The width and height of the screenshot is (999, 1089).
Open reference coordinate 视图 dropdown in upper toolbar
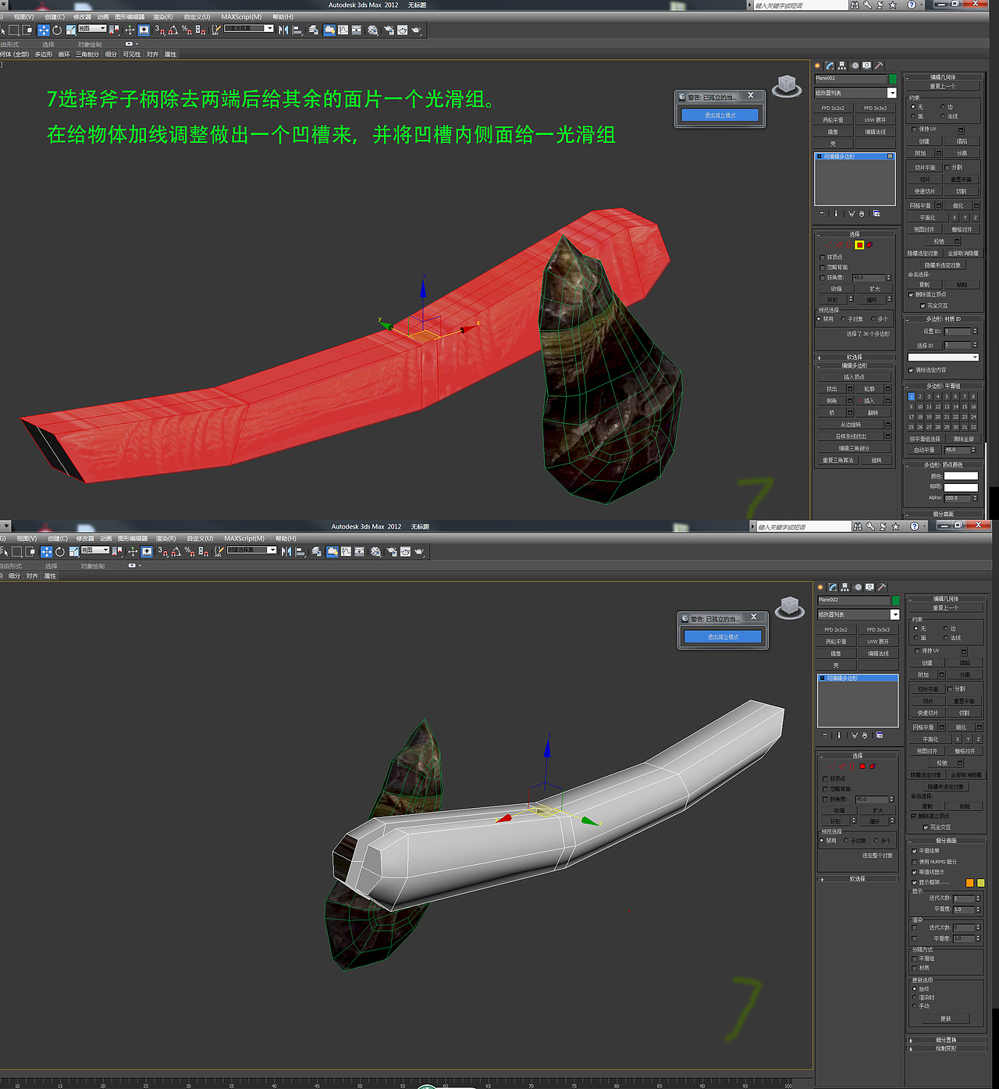pos(92,28)
